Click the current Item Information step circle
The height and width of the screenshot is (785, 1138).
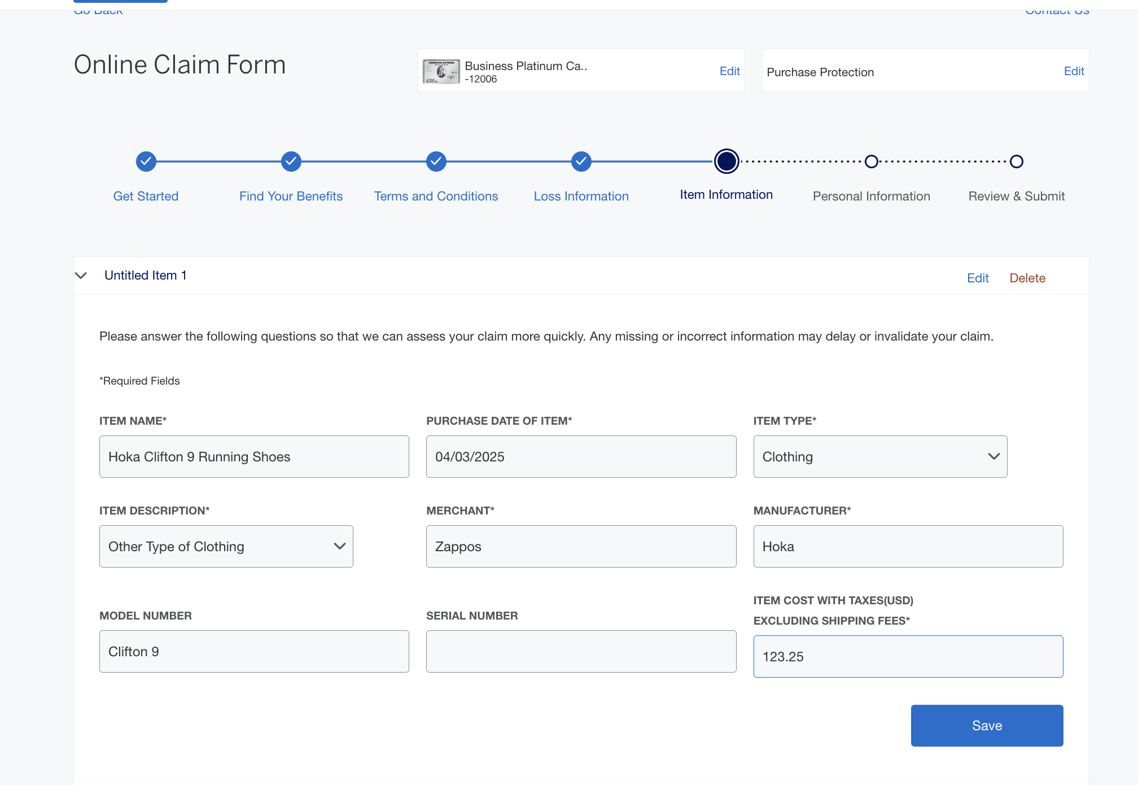[x=726, y=162]
